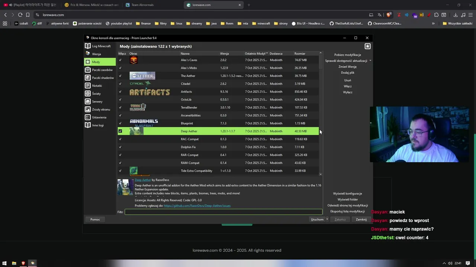Expand Sprawdź dostępność aktualizacji dropdown arrow

[x=370, y=61]
